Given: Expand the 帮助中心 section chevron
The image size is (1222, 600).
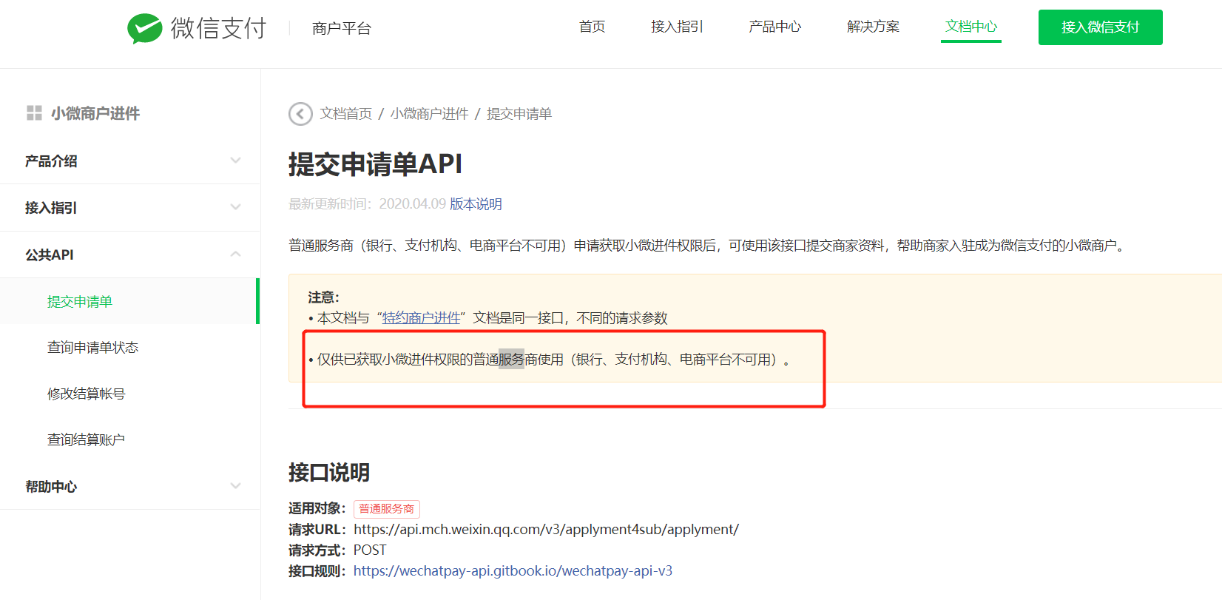Looking at the screenshot, I should coord(235,486).
